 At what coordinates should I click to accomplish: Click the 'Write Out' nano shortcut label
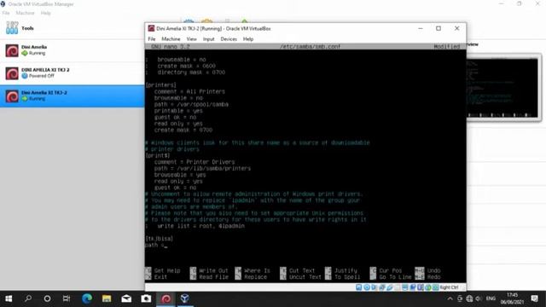click(x=213, y=270)
